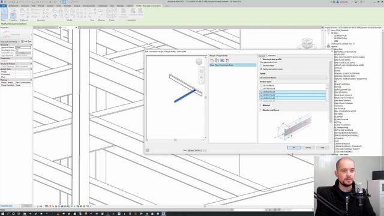Click the dialog preview's horizontal scrollbar thumb
384x216 pixels.
click(x=175, y=140)
